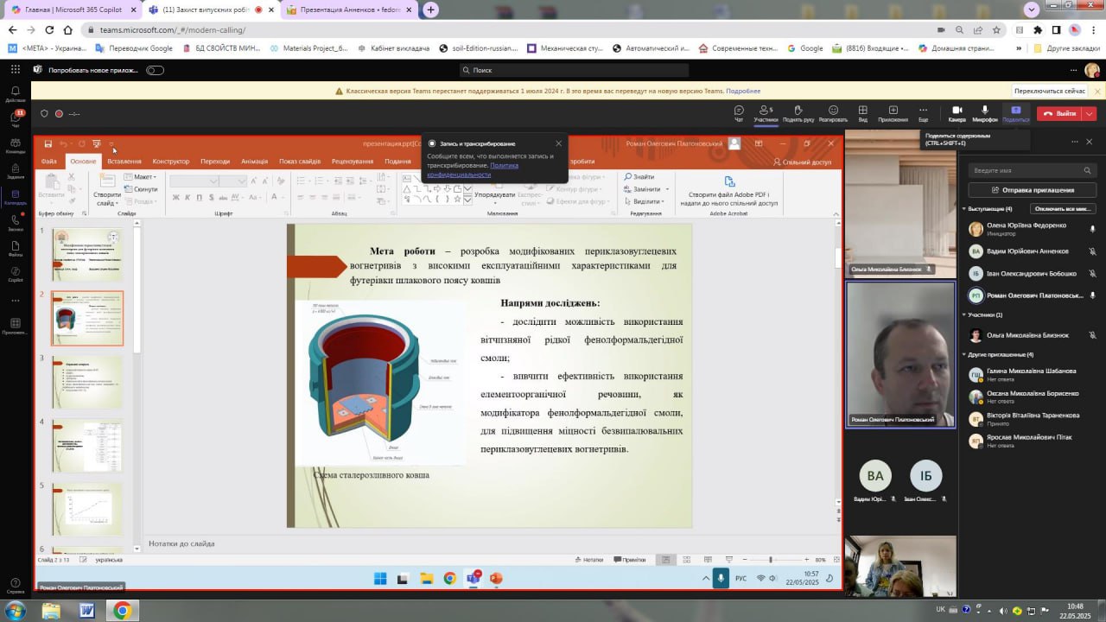This screenshot has width=1106, height=622.
Task: Open Word from the Windows taskbar
Action: point(86,611)
